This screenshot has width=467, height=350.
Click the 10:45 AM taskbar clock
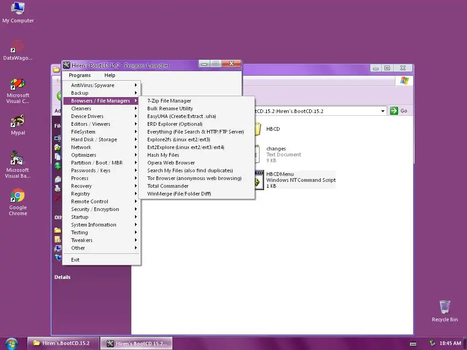coord(450,343)
